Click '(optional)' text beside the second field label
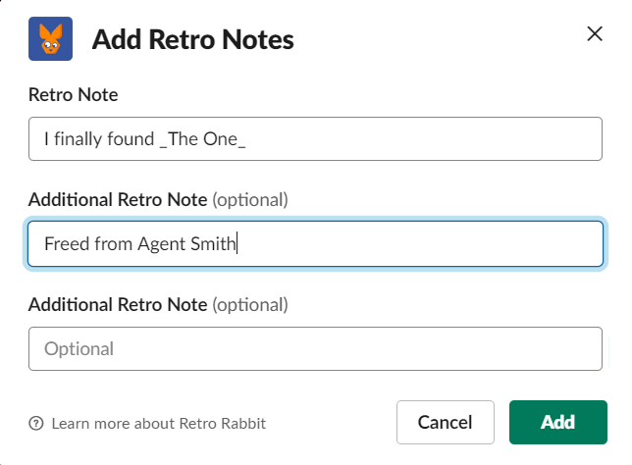Image resolution: width=632 pixels, height=465 pixels. 250,200
